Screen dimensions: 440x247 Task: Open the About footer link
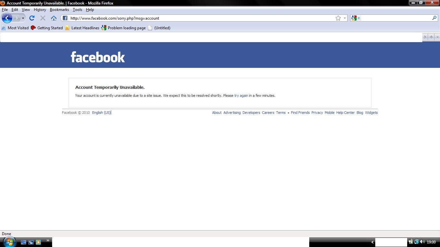(x=217, y=113)
